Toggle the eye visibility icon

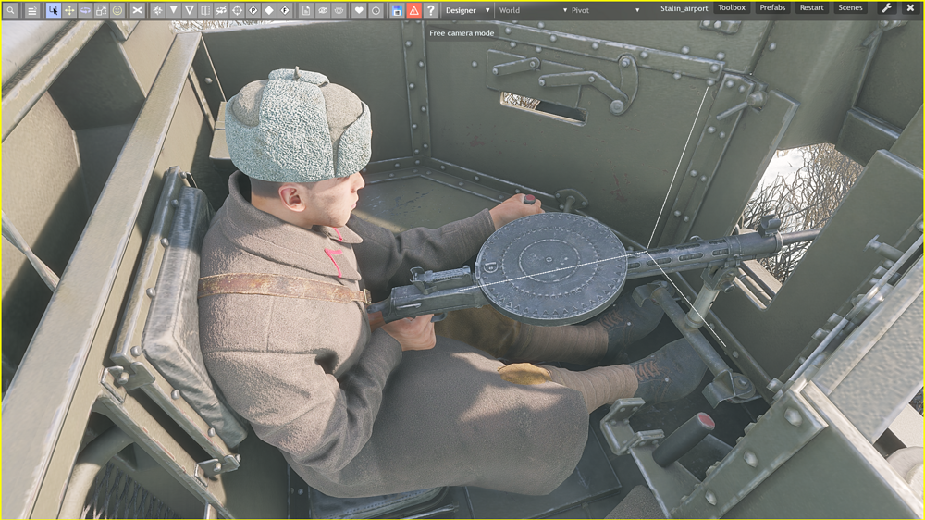point(323,10)
